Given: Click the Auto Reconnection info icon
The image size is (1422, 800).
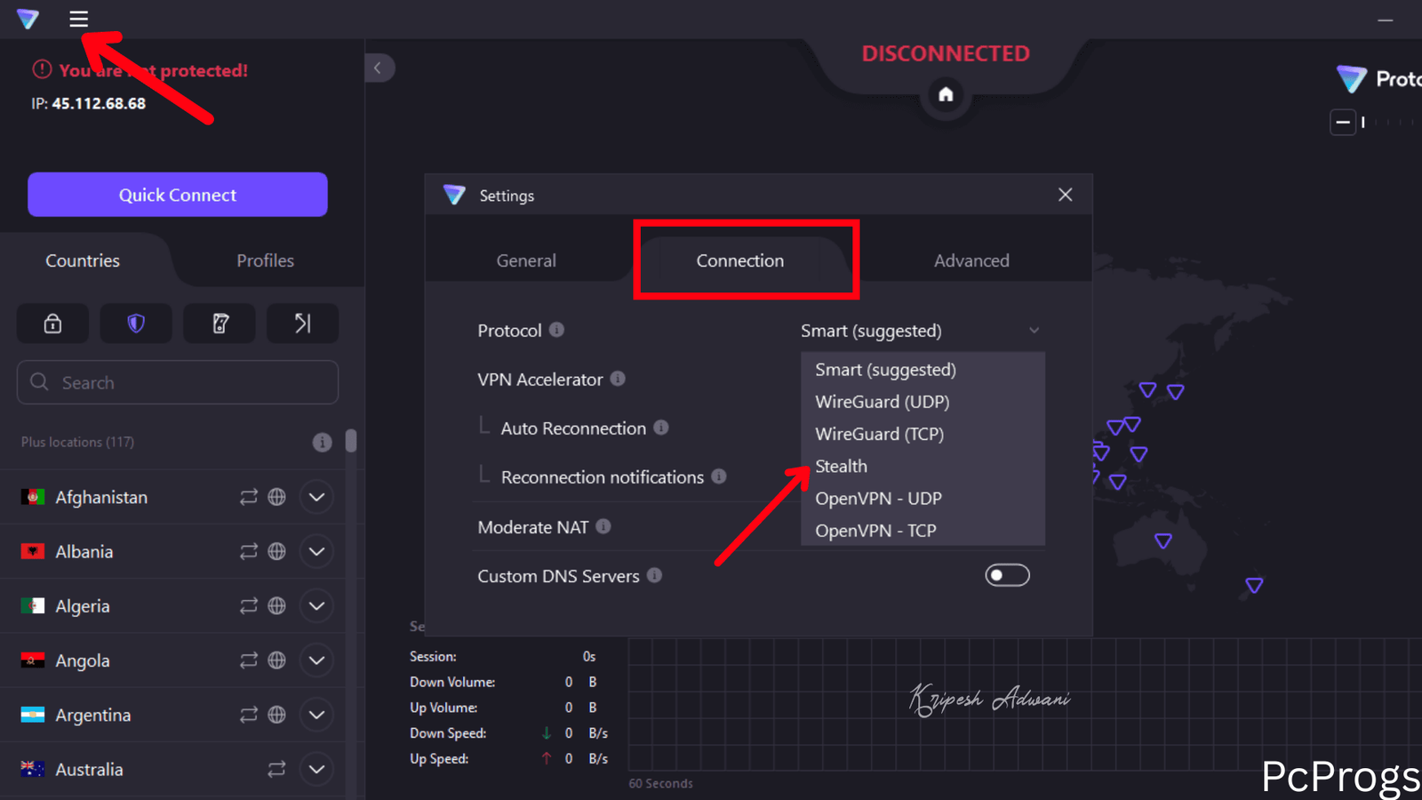Looking at the screenshot, I should [660, 428].
